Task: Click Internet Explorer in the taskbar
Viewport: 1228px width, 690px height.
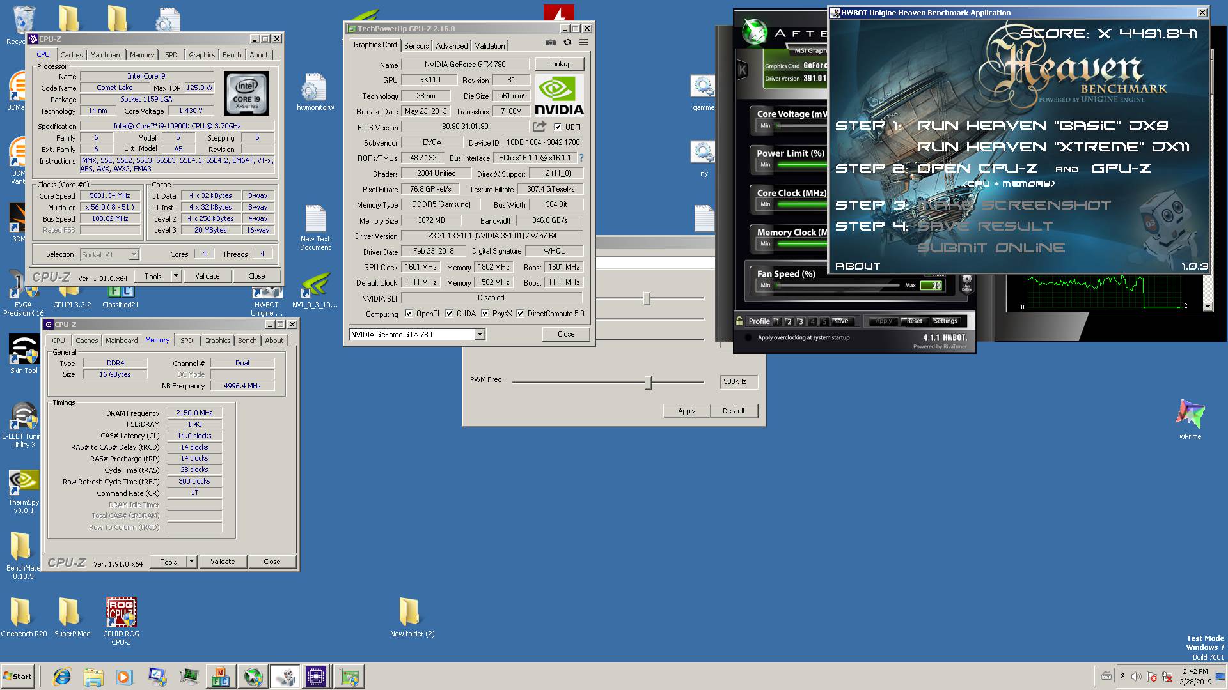Action: 62,677
